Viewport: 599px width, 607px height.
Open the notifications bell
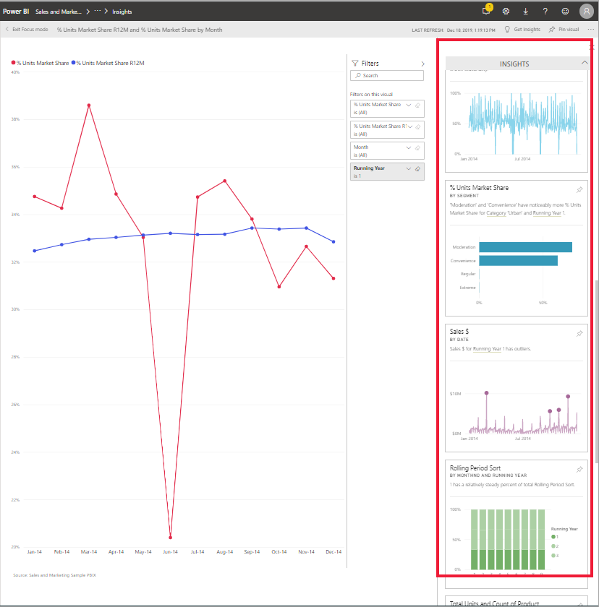[x=486, y=11]
